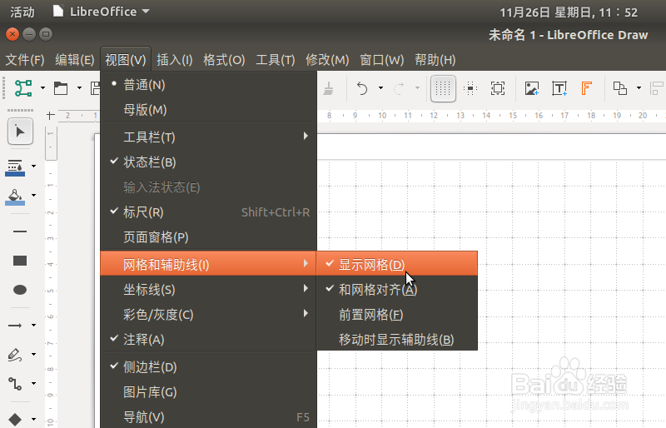Open the New document dropdown arrow
Image resolution: width=666 pixels, height=428 pixels.
(x=42, y=88)
